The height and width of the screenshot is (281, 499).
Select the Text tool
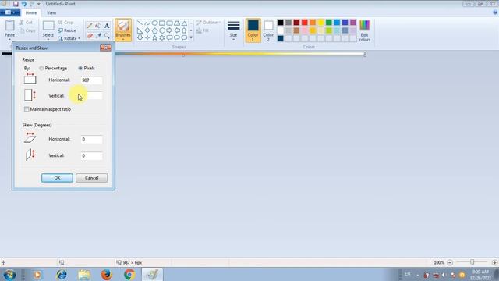(107, 26)
